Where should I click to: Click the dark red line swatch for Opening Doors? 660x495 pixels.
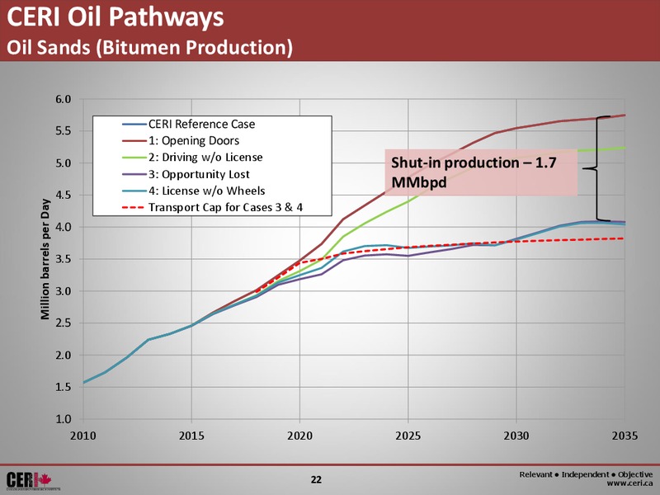134,141
